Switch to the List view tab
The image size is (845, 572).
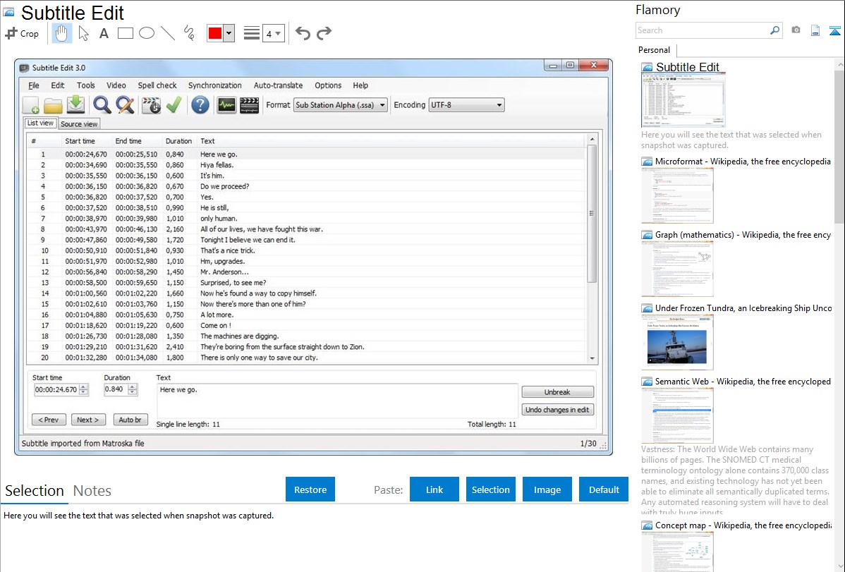40,123
